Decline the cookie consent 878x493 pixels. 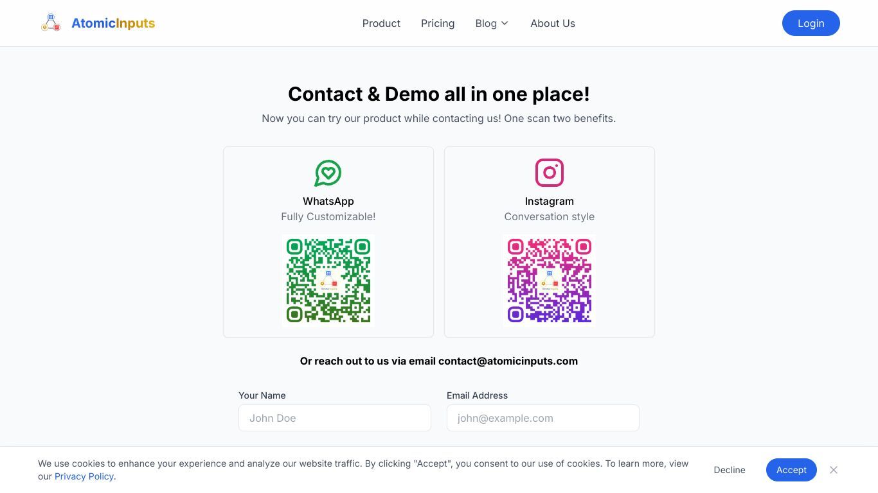(x=730, y=470)
